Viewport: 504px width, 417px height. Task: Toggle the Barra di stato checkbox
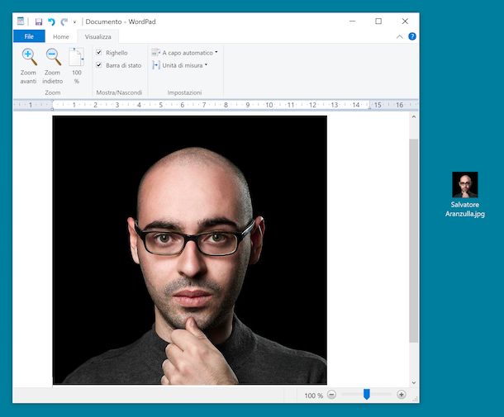(99, 64)
